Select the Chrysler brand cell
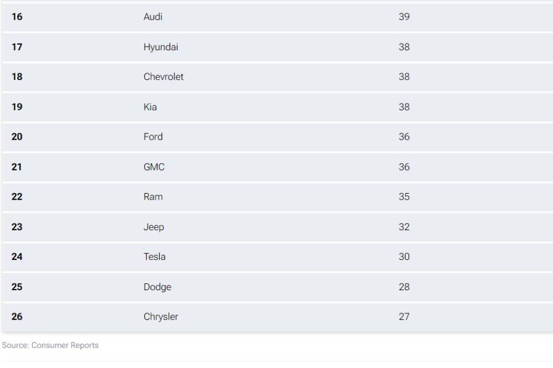The height and width of the screenshot is (368, 553). click(161, 317)
